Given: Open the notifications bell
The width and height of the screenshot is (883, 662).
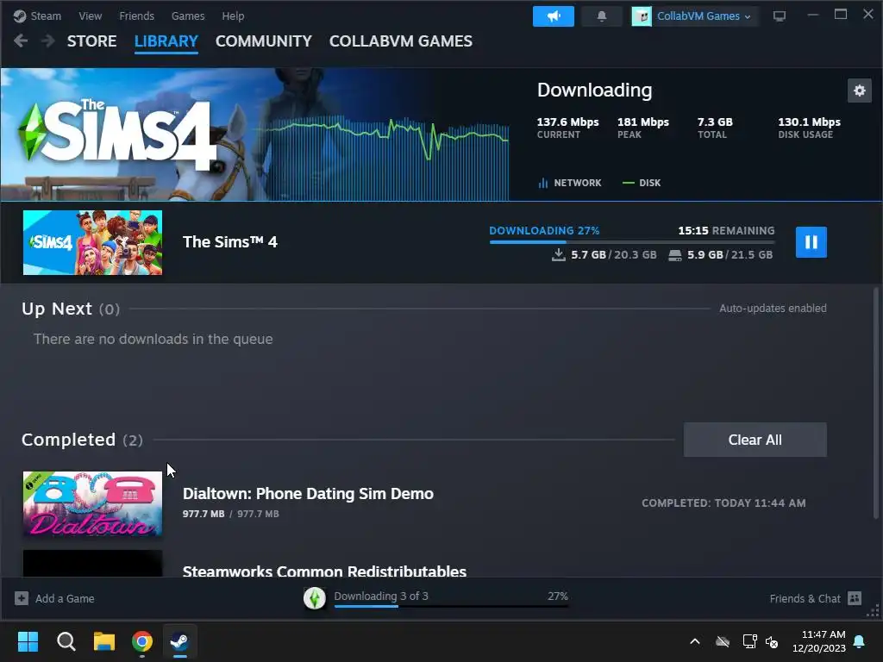Looking at the screenshot, I should 601,16.
